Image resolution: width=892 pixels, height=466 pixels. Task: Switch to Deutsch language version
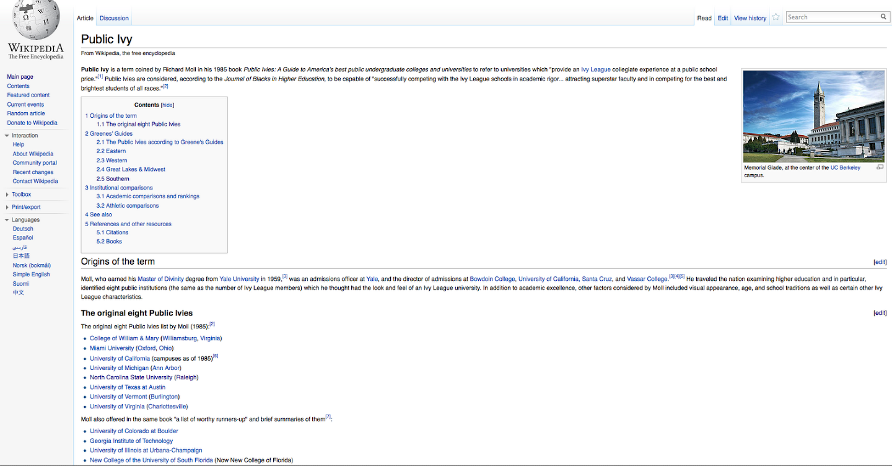[23, 229]
